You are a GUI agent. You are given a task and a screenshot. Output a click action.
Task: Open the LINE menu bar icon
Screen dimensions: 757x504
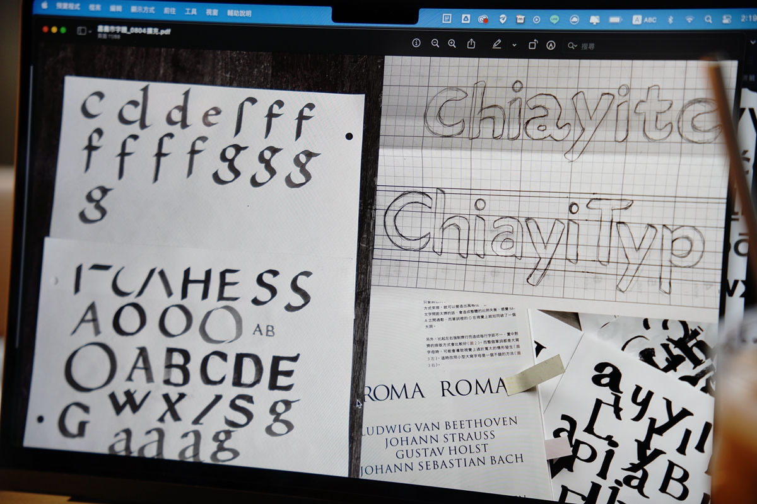point(555,20)
